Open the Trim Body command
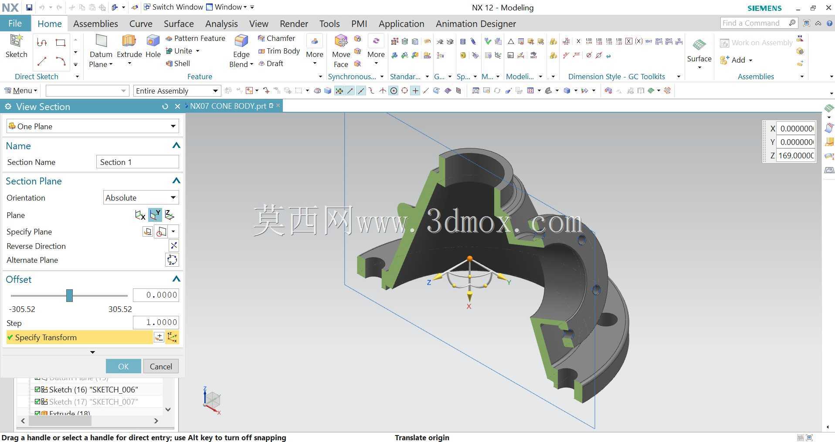Image resolution: width=835 pixels, height=442 pixels. [279, 51]
